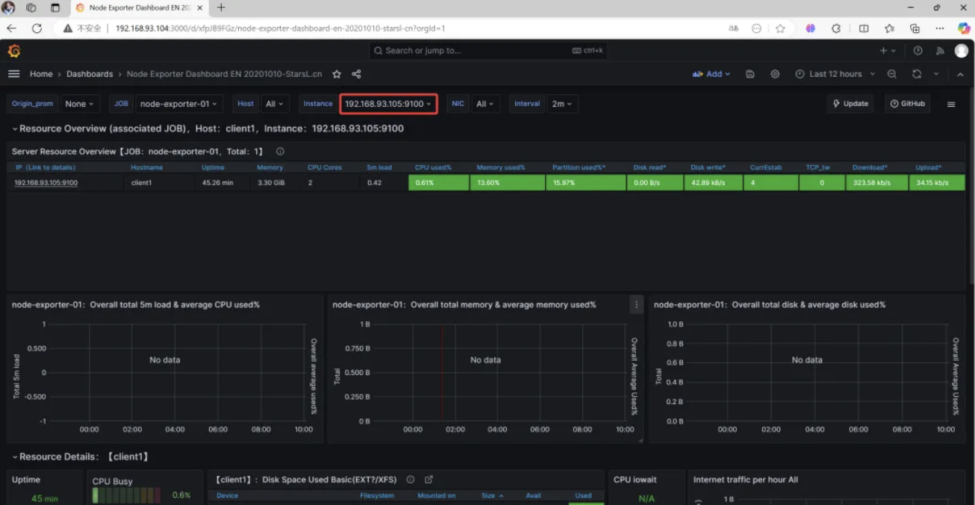This screenshot has height=505, width=975.
Task: Click the Sort table by Disk read column
Action: 650,167
